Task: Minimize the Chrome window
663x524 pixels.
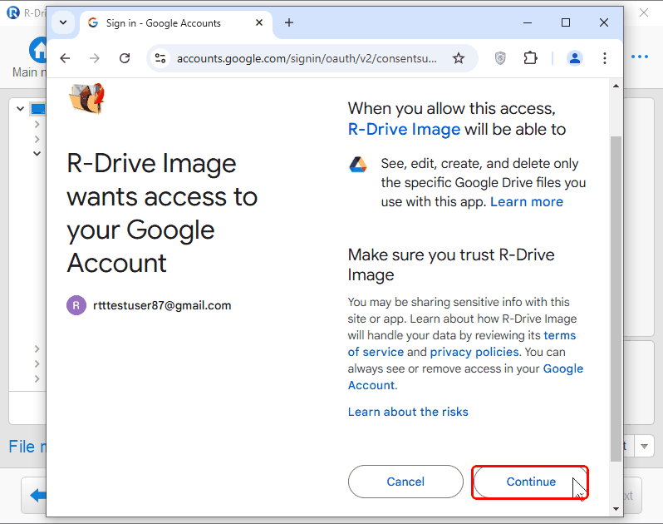Action: [528, 22]
